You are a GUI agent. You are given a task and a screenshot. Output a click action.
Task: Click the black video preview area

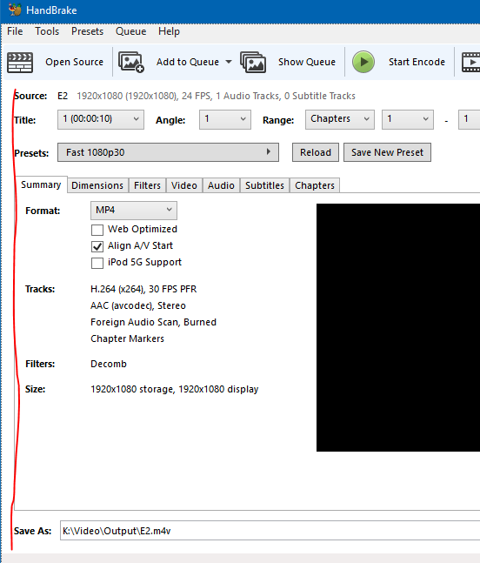point(398,327)
